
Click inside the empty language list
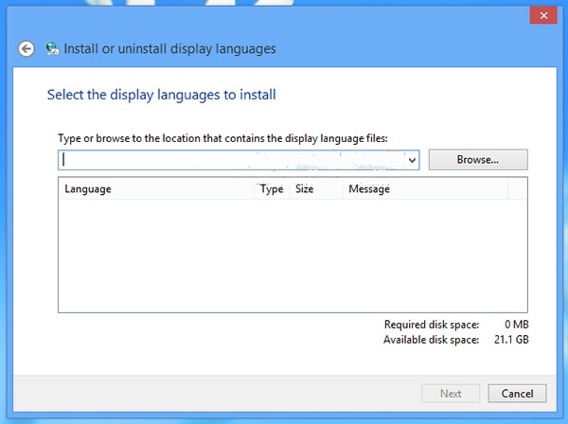tap(292, 256)
